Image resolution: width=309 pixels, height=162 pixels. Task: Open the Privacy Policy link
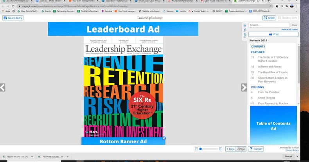tap(292, 150)
